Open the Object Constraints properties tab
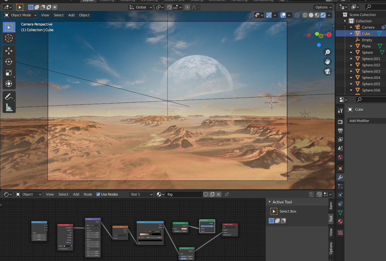 tap(340, 204)
